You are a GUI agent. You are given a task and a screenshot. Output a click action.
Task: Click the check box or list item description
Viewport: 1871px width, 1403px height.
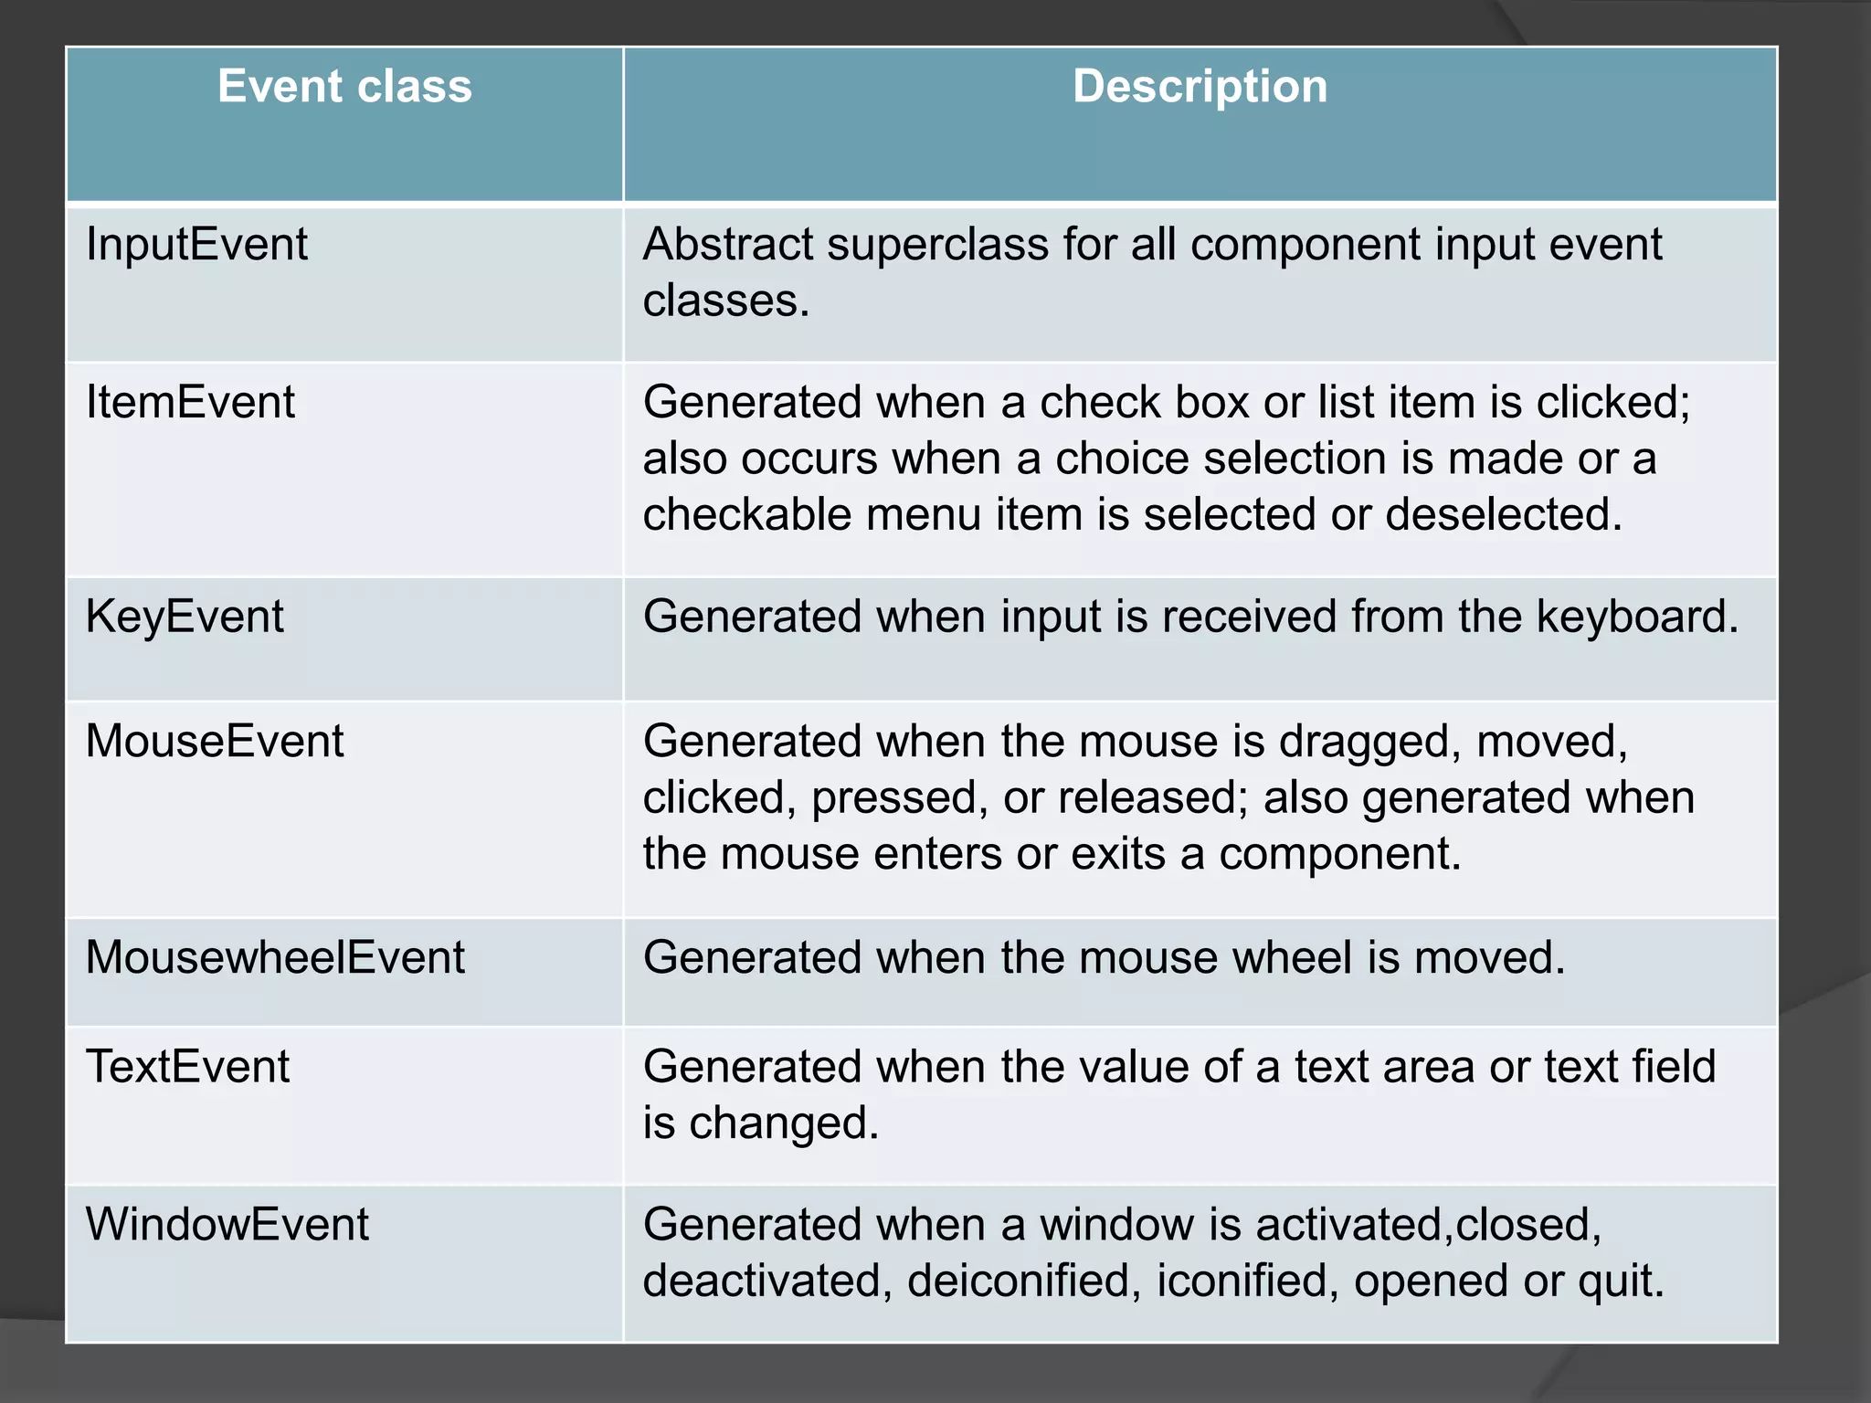(1167, 403)
